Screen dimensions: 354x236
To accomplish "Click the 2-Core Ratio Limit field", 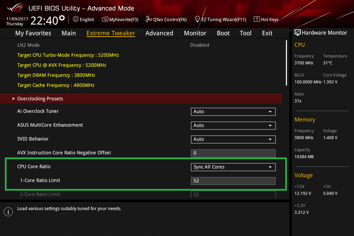I will tap(233, 194).
